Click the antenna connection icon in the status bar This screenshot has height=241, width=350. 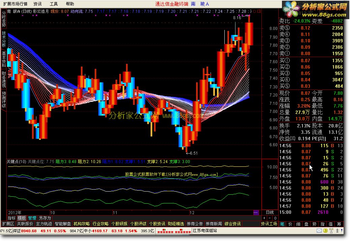tap(331, 231)
